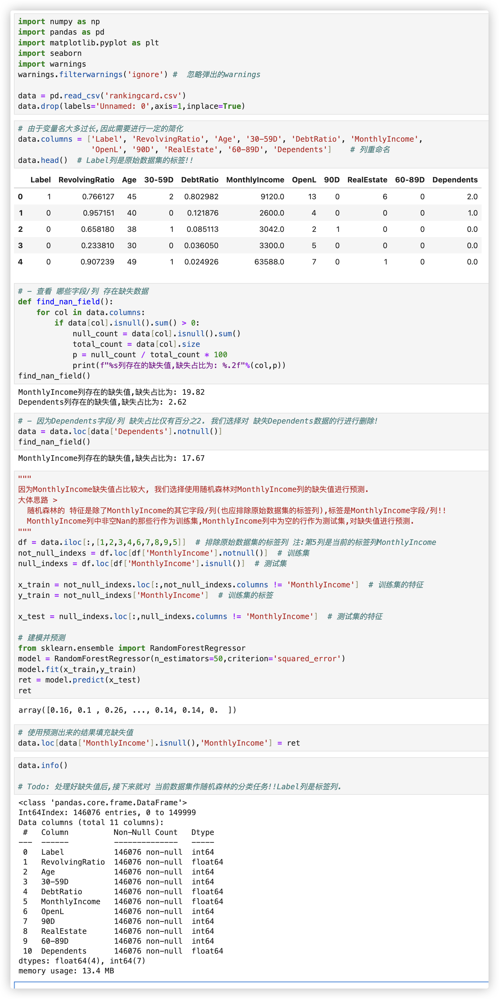Click the memory usage output line
This screenshot has height=999, width=499.
66,971
